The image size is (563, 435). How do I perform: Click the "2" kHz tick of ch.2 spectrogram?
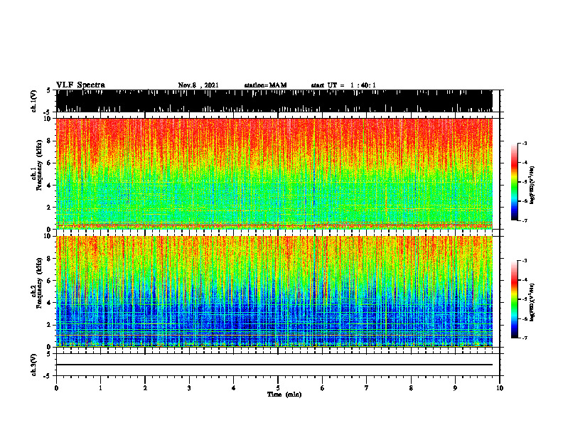click(50, 325)
